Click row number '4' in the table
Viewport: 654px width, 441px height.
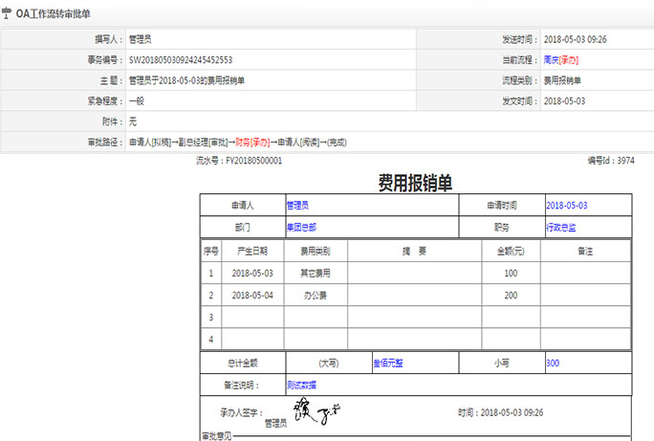pos(210,340)
